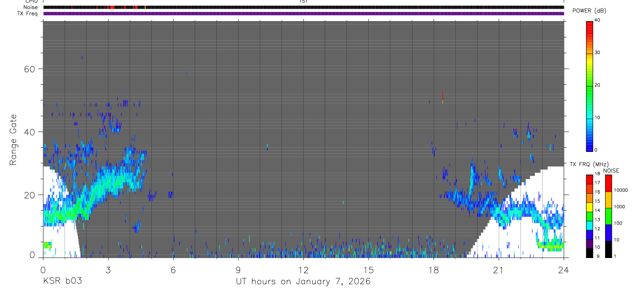Click the 1000 label on the NOISE scale
Viewport: 634px width, 292px height.
pyautogui.click(x=619, y=207)
